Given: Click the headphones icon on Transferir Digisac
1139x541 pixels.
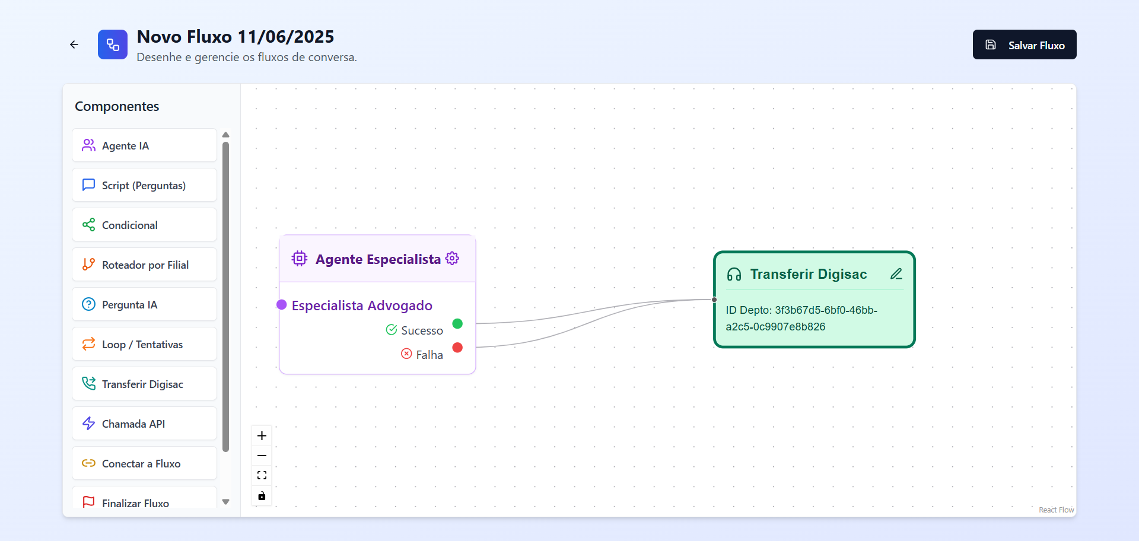Looking at the screenshot, I should (x=734, y=274).
